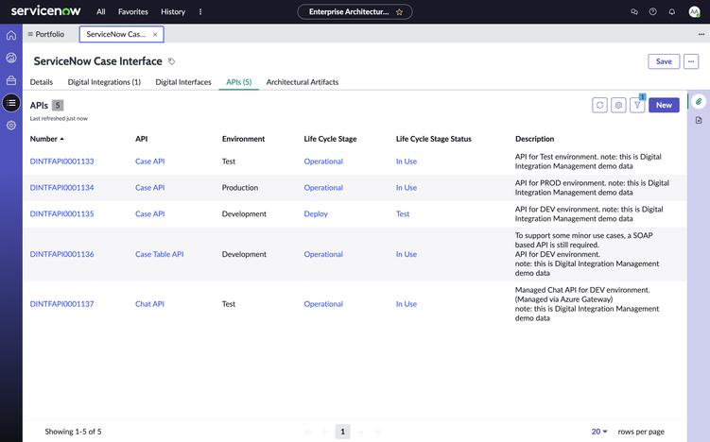
Task: Open Operational link in DINTFAPI0001136 row
Action: point(323,254)
